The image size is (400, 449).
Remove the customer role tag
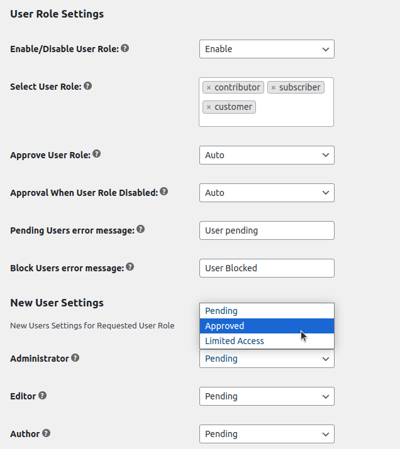[209, 107]
